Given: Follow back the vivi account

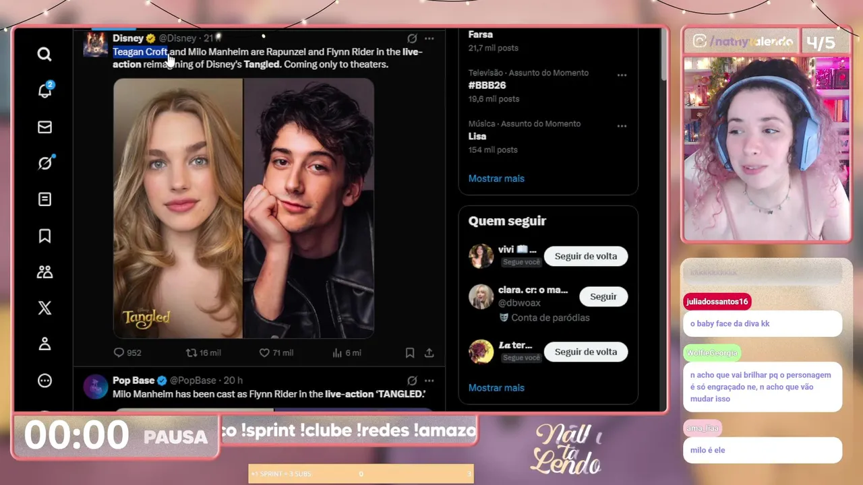Looking at the screenshot, I should (586, 256).
